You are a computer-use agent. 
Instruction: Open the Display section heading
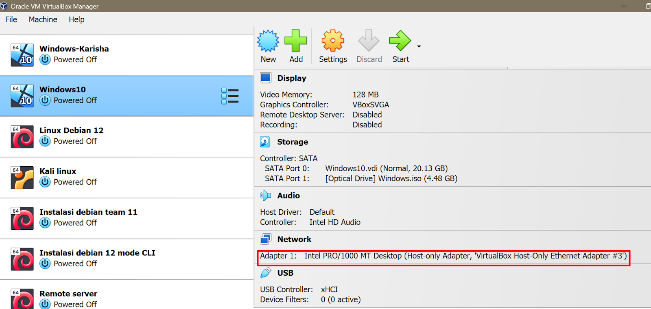click(292, 78)
